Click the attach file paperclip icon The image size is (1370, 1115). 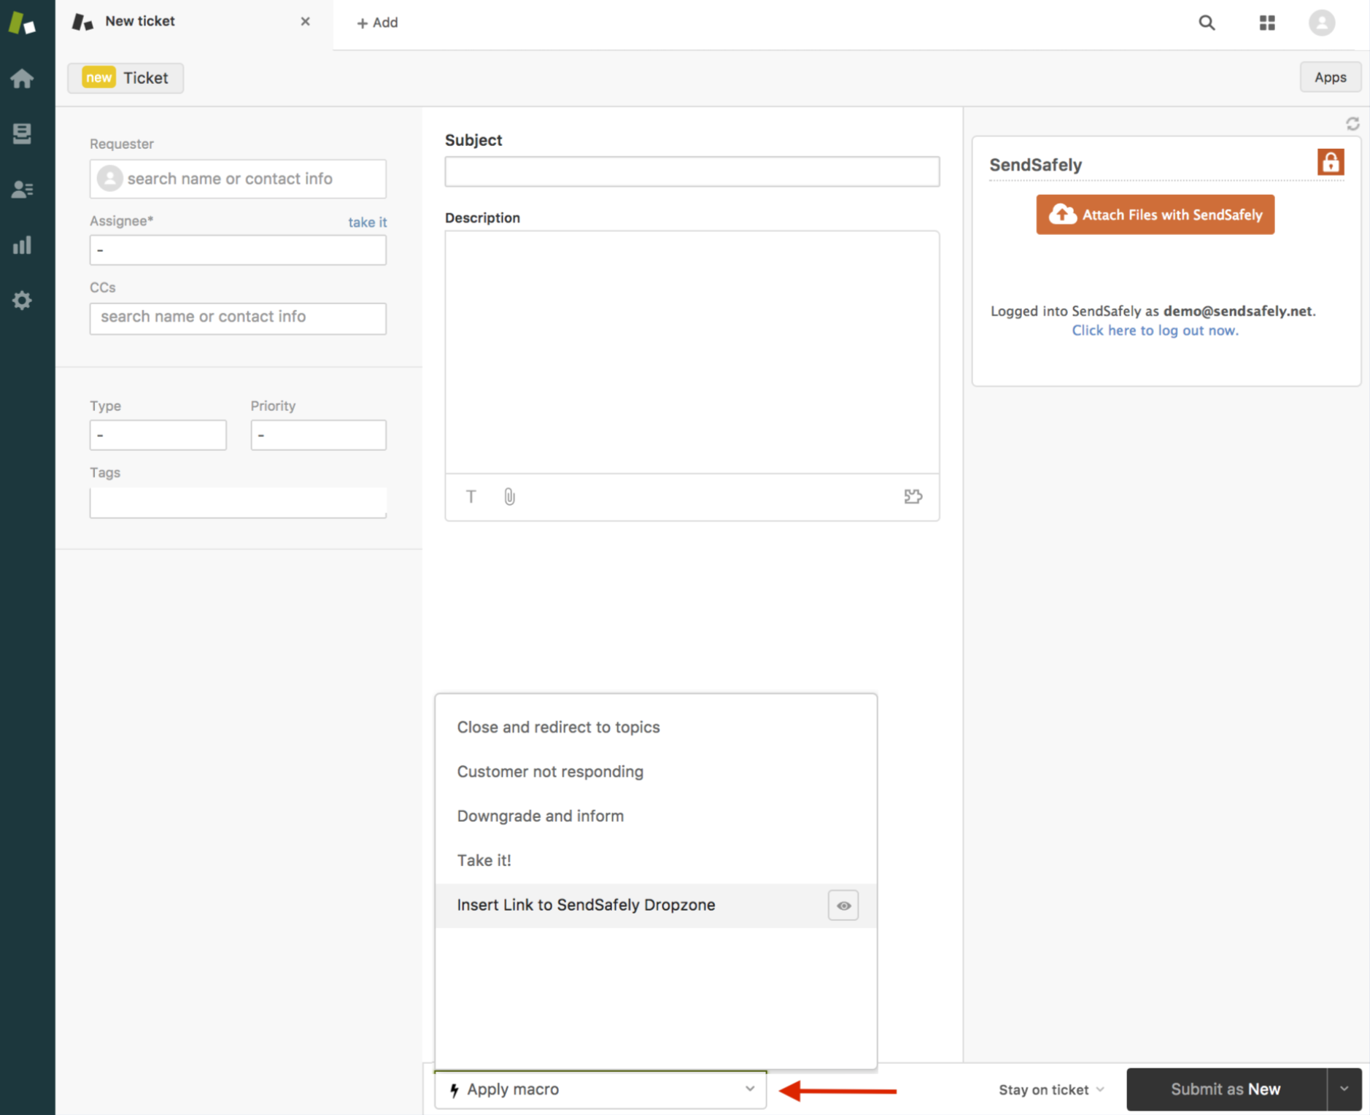[509, 497]
